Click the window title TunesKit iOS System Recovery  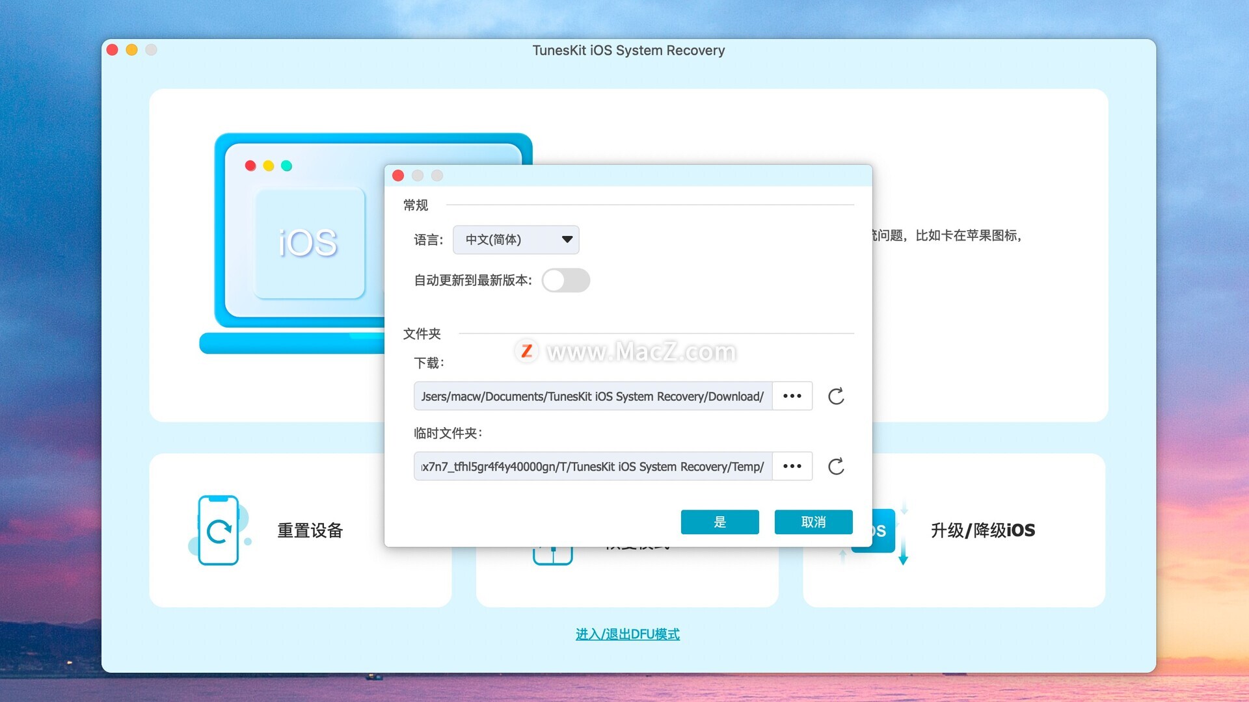tap(628, 50)
